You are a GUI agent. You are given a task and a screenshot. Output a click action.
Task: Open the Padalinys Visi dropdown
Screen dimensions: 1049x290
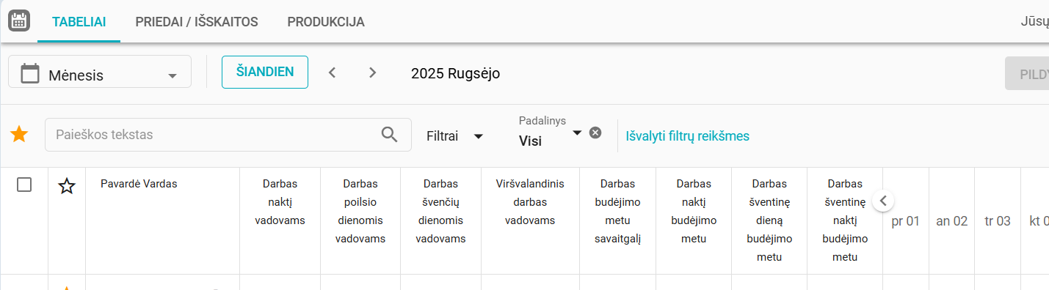click(550, 133)
